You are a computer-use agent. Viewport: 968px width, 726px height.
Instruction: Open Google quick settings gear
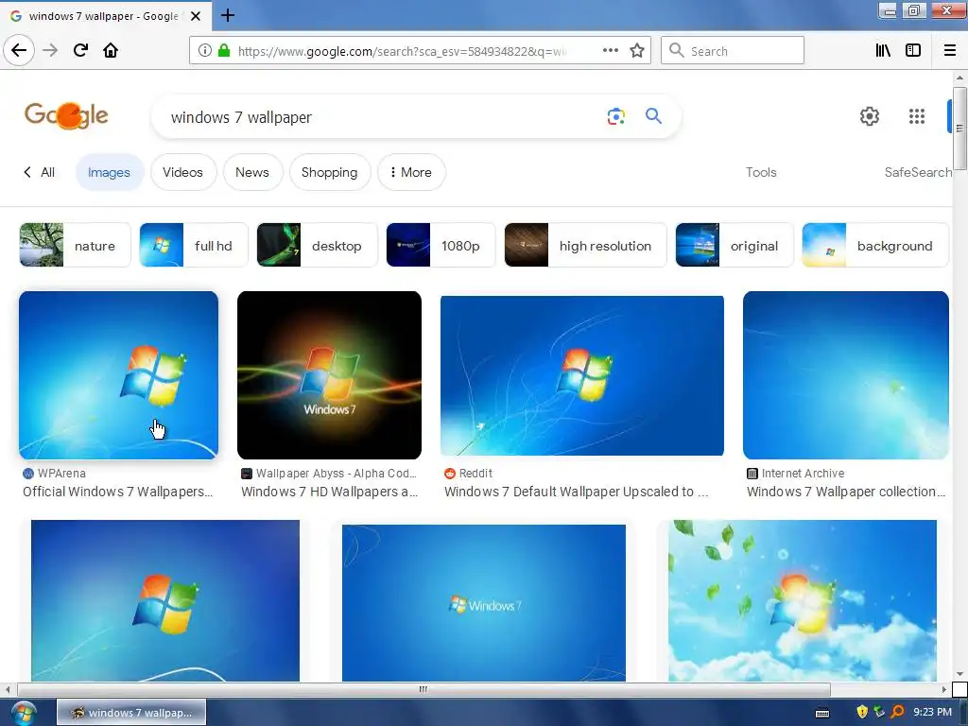870,116
